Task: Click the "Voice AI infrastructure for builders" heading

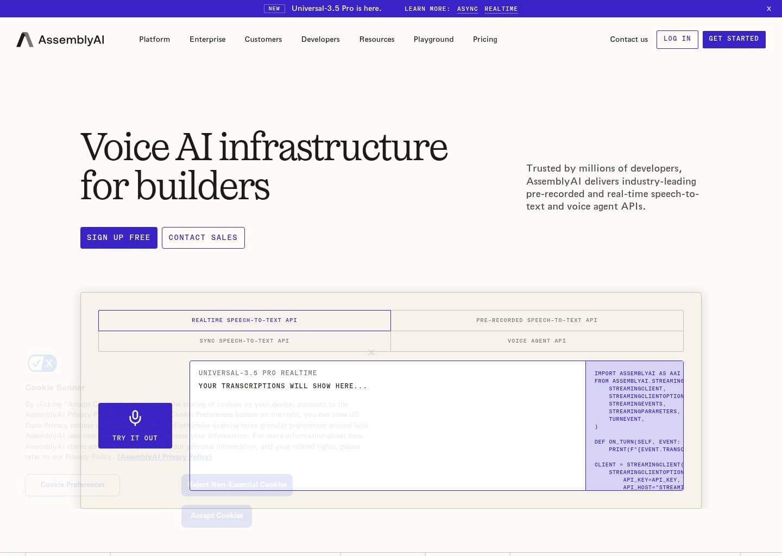Action: click(264, 166)
